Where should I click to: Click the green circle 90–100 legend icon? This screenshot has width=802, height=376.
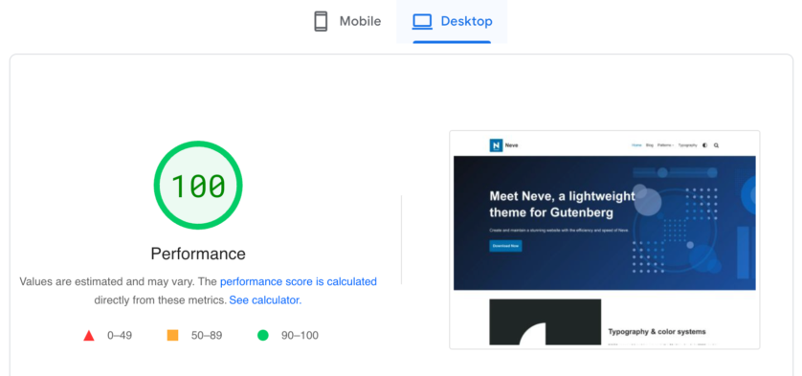pos(262,336)
